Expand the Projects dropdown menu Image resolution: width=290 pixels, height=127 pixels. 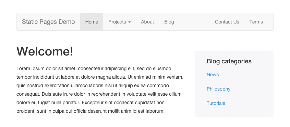coord(120,22)
